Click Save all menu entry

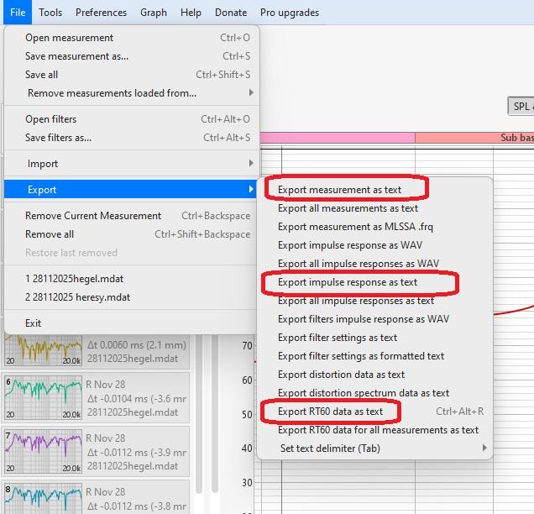[x=42, y=75]
